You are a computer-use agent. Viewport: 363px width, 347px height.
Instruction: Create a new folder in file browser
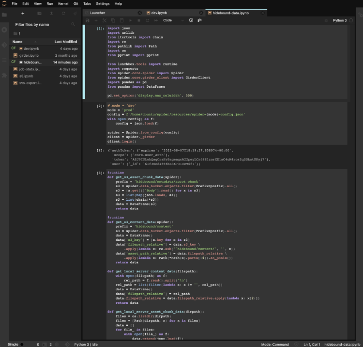coord(39,14)
